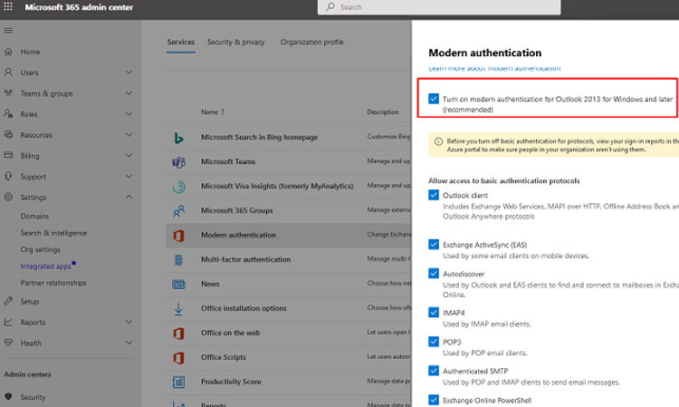Click the Office Scripts icon
The width and height of the screenshot is (679, 407).
pyautogui.click(x=178, y=357)
